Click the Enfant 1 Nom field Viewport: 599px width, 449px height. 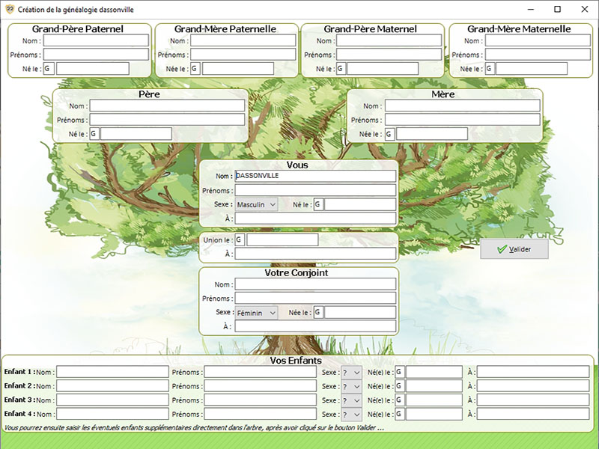[112, 372]
